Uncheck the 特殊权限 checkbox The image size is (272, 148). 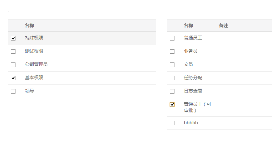13,38
